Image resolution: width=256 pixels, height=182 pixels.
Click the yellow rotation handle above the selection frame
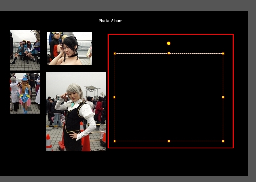point(169,43)
